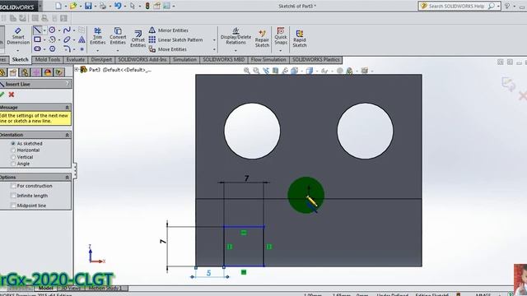
Task: Pick the Straight Slot tool
Action: click(x=37, y=49)
